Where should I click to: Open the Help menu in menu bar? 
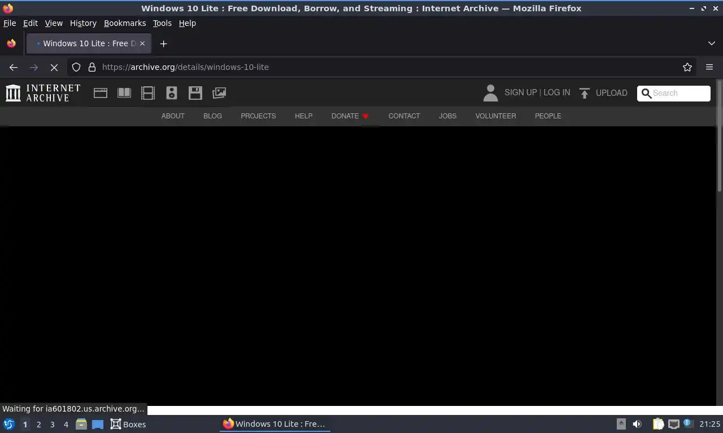pyautogui.click(x=188, y=23)
